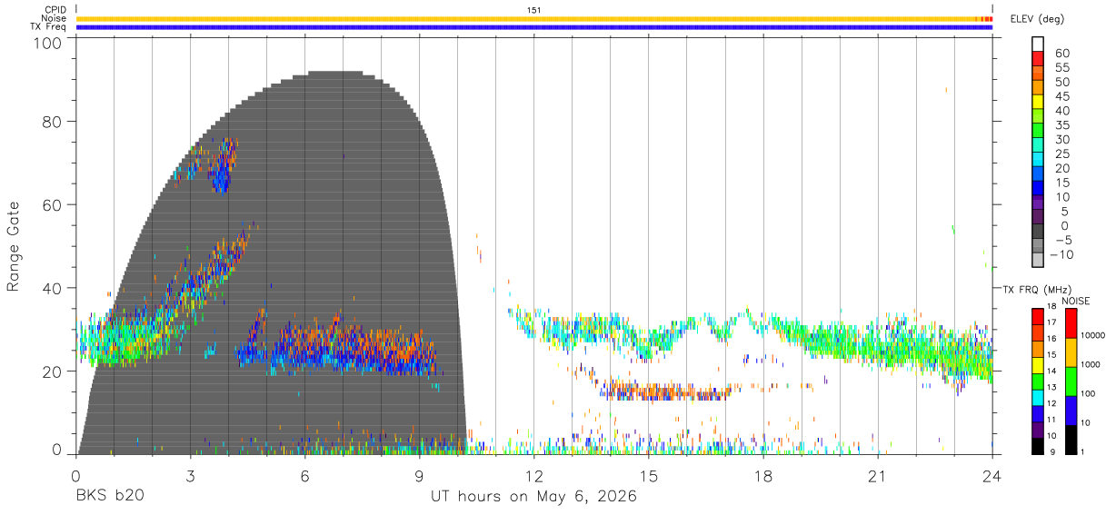Viewport: 1116px width, 515px height.
Task: Select the blue swatch beside ELEV label 15
Action: point(1038,190)
